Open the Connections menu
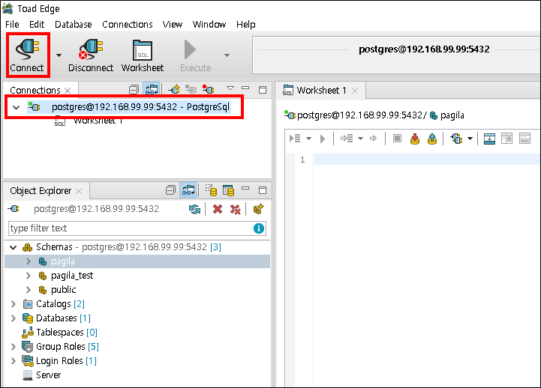The height and width of the screenshot is (388, 541). [x=127, y=25]
